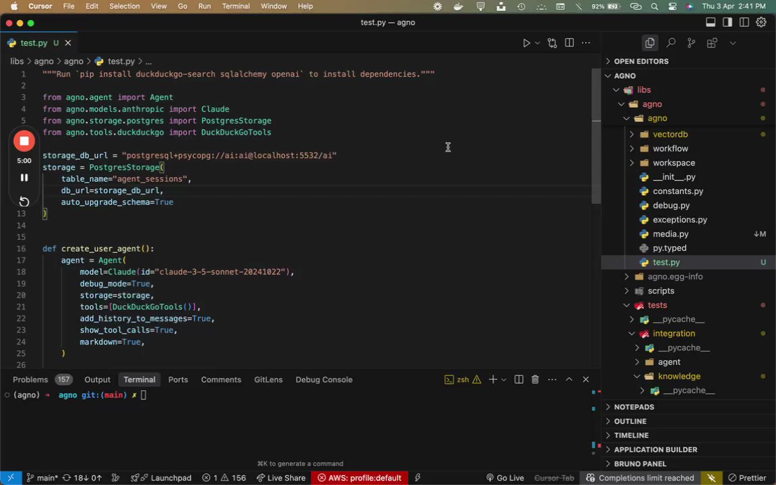Pause the recording
Viewport: 776px width, 485px height.
[24, 178]
